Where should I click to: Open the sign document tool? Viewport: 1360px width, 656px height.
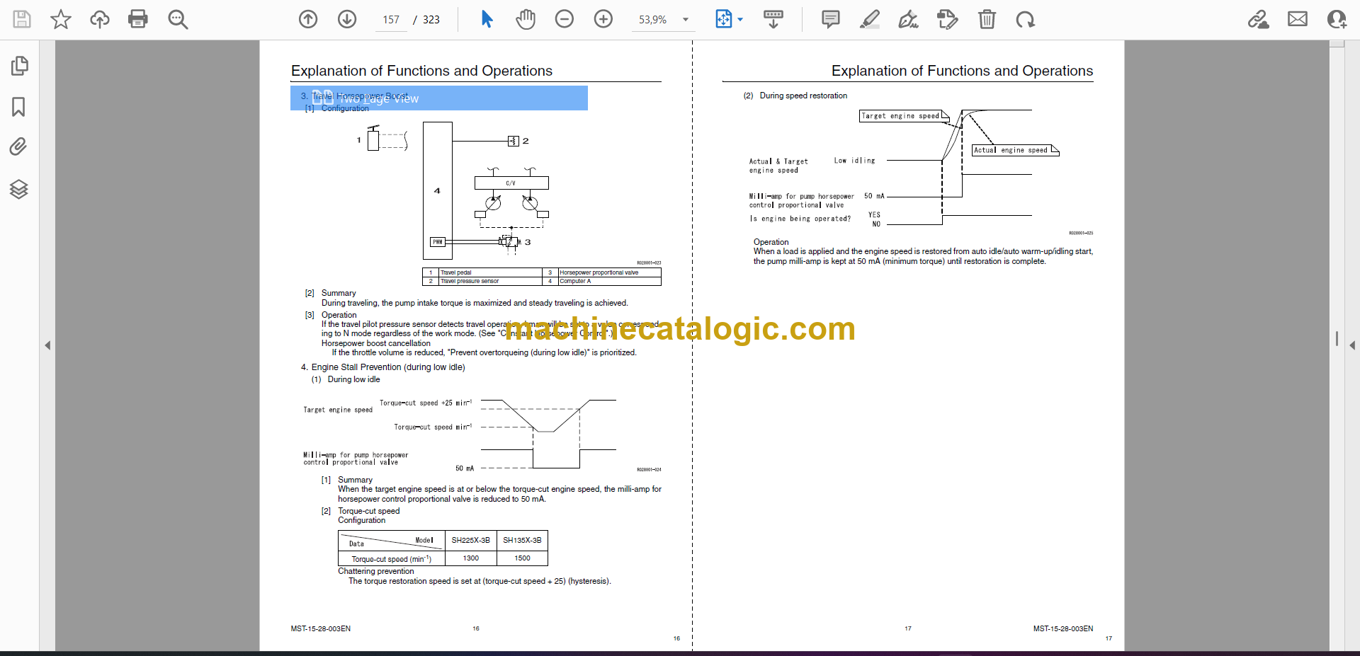point(908,19)
